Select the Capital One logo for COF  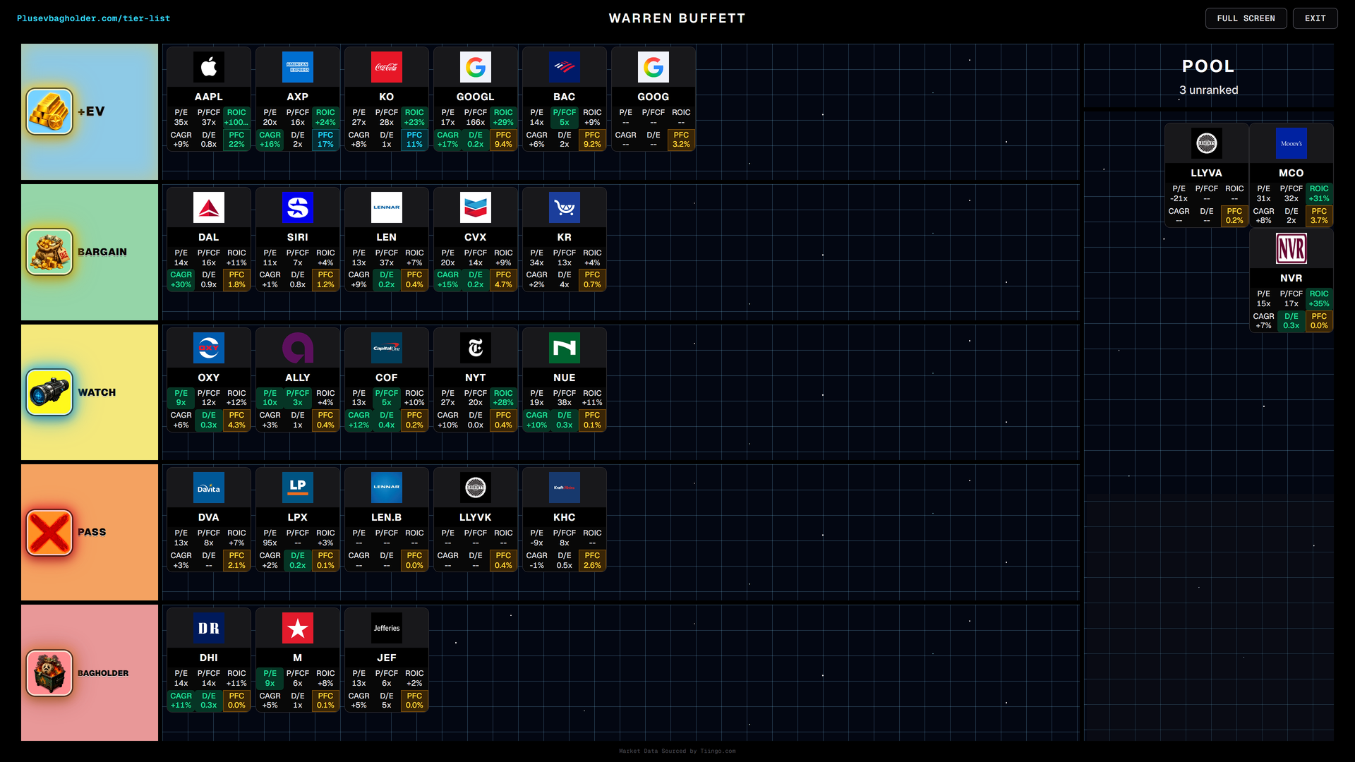(x=387, y=348)
